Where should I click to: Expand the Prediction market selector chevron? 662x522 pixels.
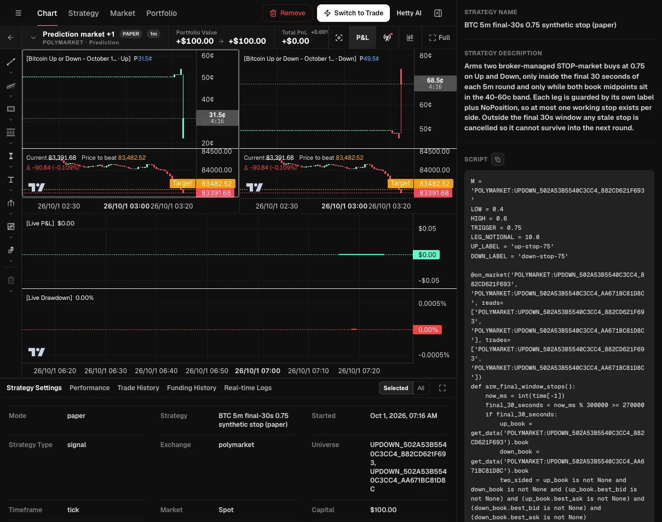[33, 38]
